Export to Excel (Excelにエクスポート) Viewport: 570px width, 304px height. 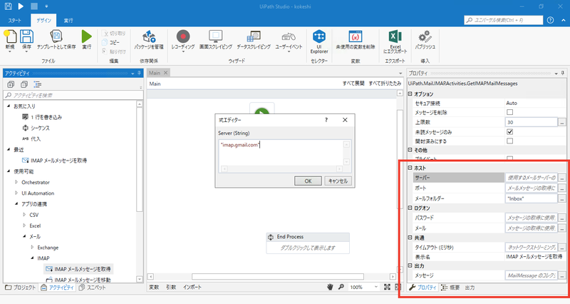(395, 37)
